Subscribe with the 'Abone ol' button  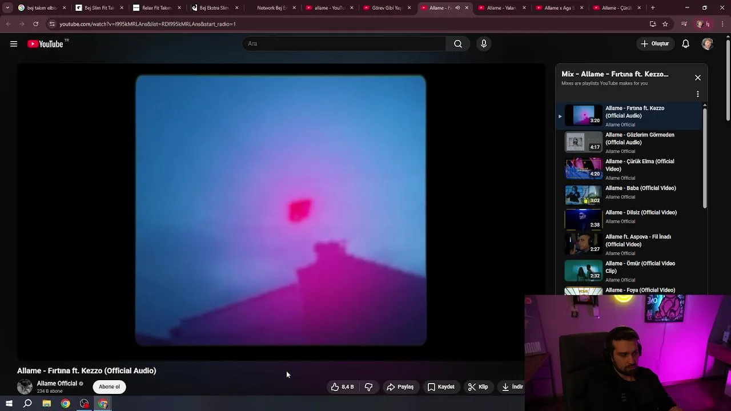pyautogui.click(x=109, y=387)
